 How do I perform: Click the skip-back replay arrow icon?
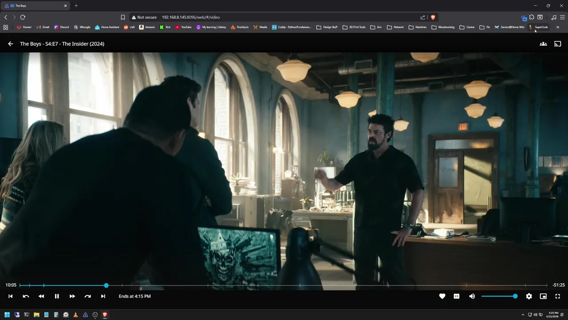(x=26, y=296)
